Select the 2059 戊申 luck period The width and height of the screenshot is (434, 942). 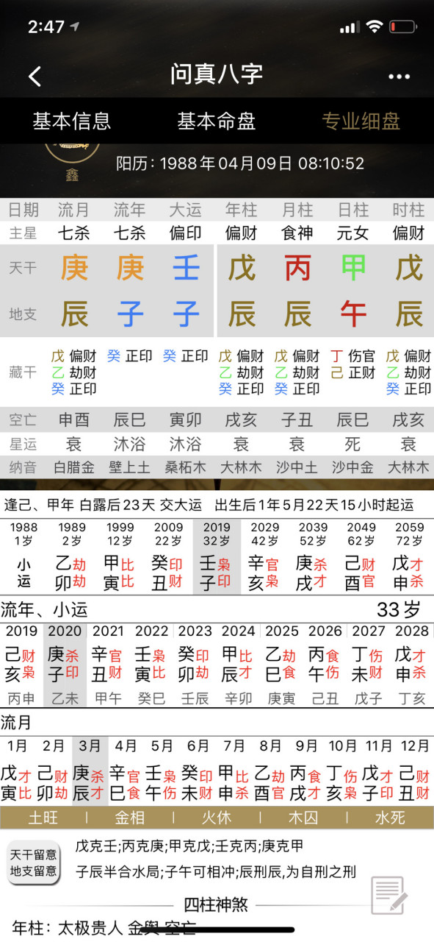(410, 558)
